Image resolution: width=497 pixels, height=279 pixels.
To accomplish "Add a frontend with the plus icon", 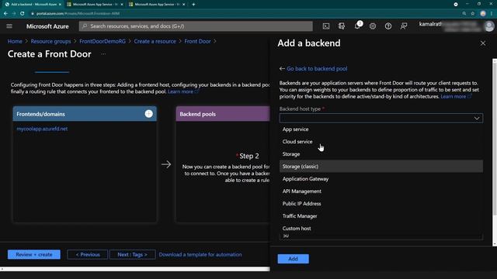I will 148,114.
